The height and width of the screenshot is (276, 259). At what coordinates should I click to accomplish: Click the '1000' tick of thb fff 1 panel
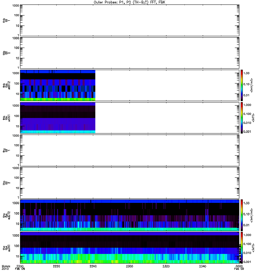16,6
